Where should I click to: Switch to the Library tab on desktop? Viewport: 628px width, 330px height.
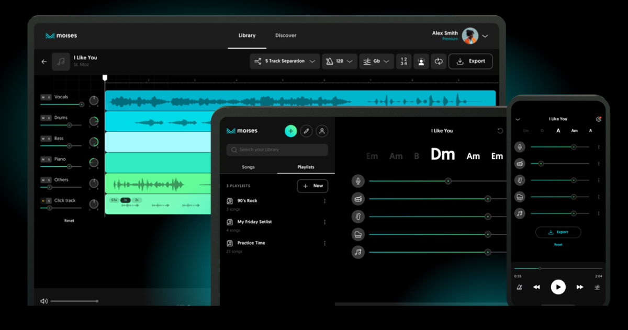click(x=247, y=36)
